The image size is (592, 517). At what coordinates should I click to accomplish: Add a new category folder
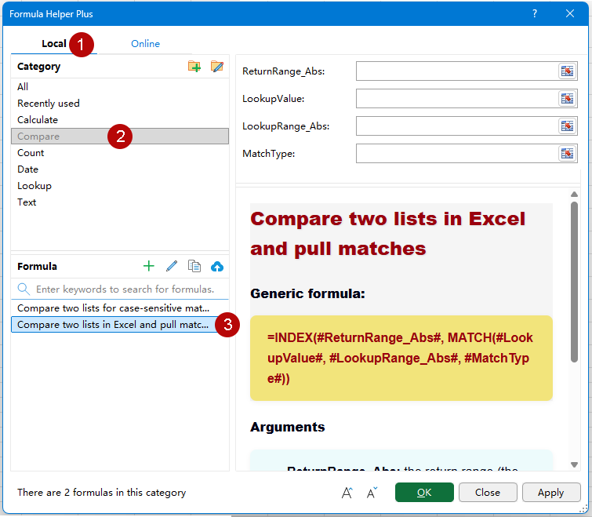[x=194, y=67]
